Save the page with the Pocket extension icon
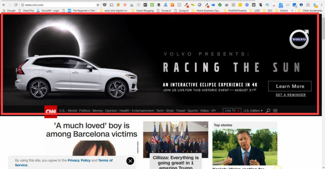 tap(105, 5)
